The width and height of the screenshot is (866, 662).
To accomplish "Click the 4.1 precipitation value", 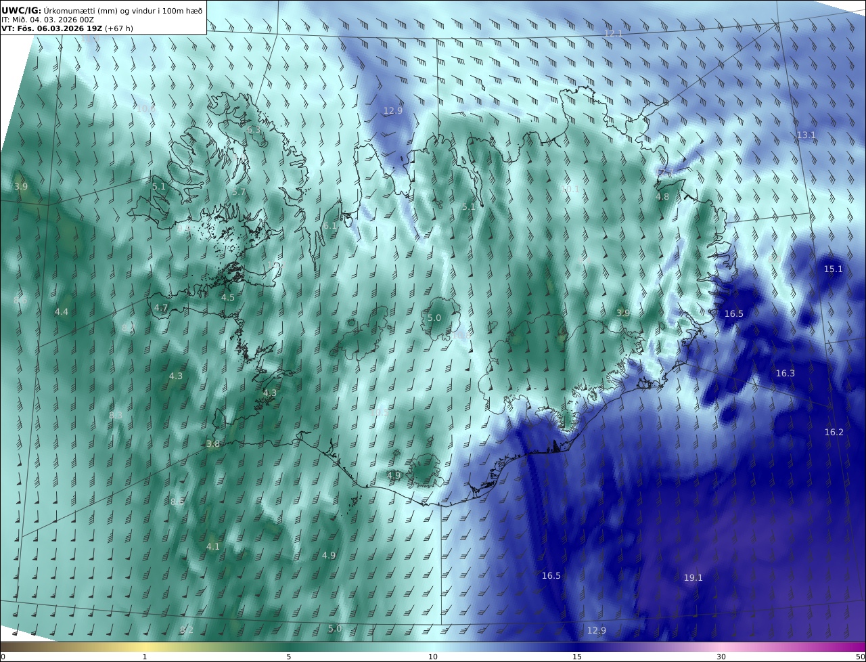I will [x=213, y=547].
